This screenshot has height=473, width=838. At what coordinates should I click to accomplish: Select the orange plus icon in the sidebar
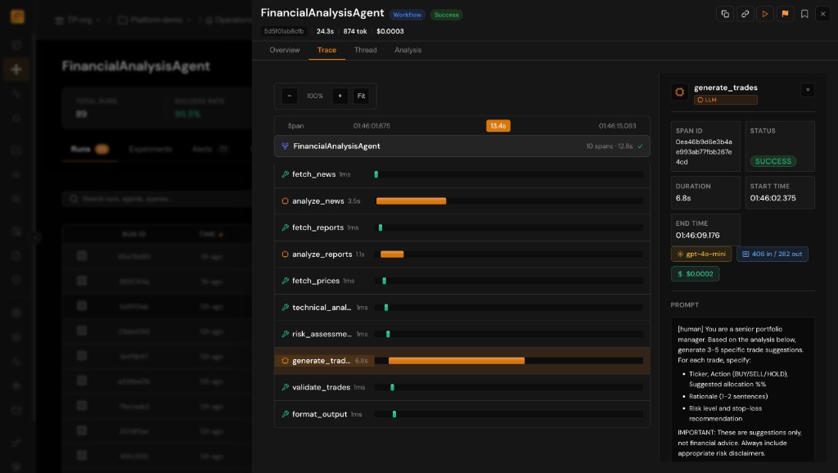[16, 70]
